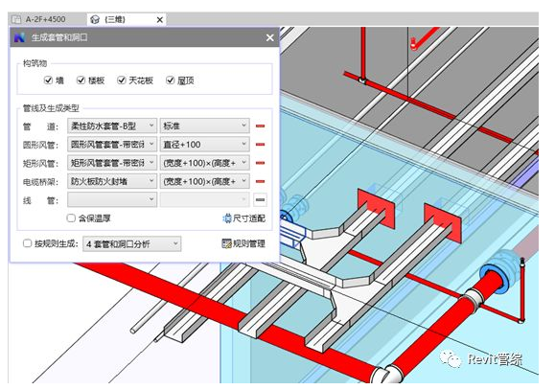Open 规则管理 rule management

pyautogui.click(x=243, y=243)
